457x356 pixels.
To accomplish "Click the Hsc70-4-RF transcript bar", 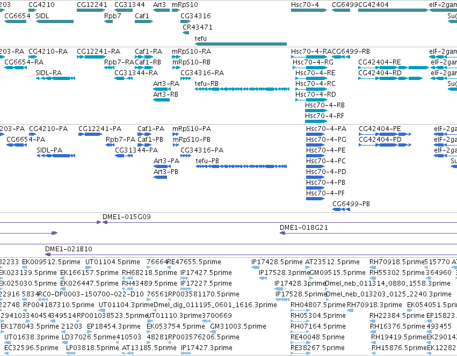I will [316, 121].
